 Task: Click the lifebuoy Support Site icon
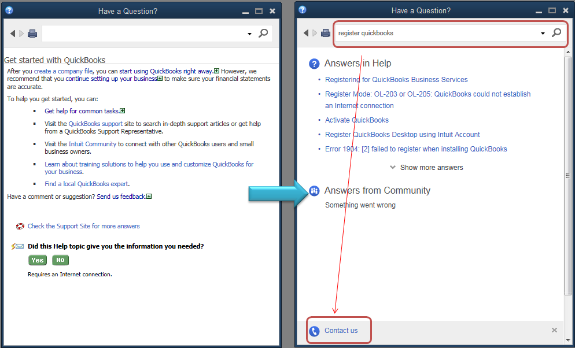click(20, 227)
